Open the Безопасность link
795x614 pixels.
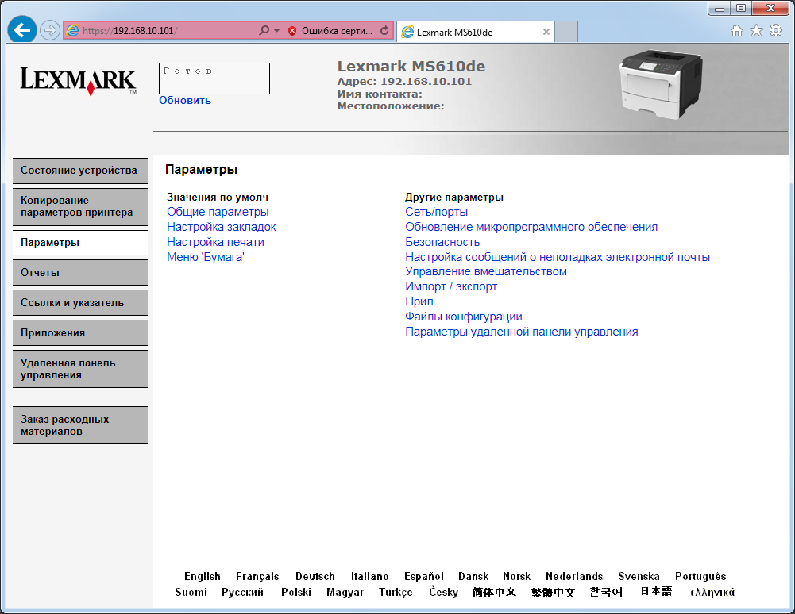(442, 242)
